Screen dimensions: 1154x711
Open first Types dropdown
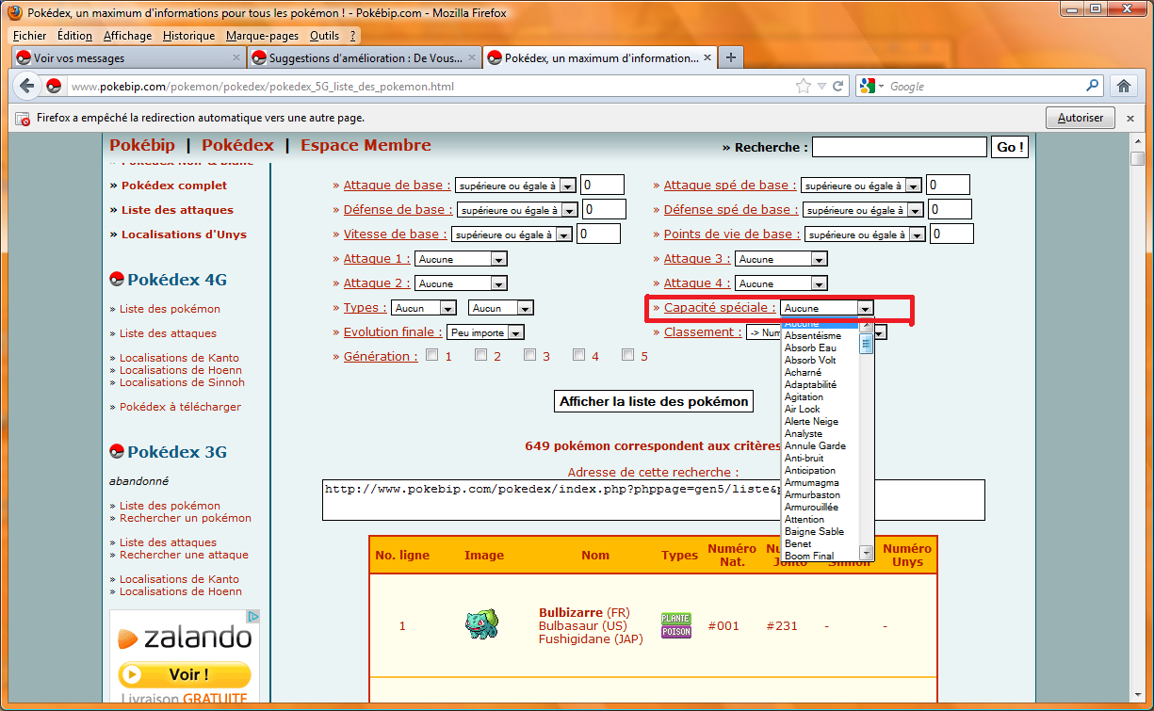[424, 308]
